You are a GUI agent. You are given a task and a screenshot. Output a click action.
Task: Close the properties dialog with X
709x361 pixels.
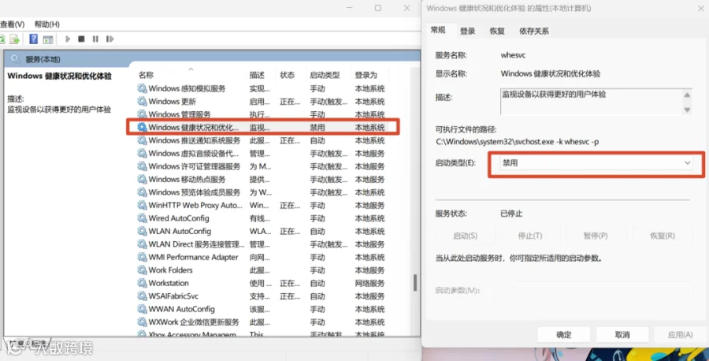point(700,8)
